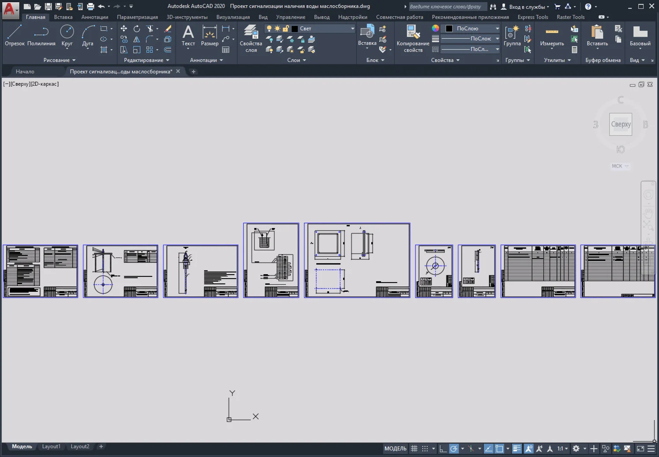659x457 pixels.
Task: Click the Mirror tool icon
Action: click(137, 39)
